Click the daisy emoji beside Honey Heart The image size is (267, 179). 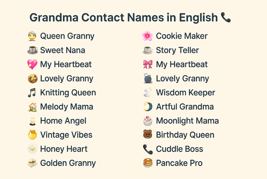(32, 149)
